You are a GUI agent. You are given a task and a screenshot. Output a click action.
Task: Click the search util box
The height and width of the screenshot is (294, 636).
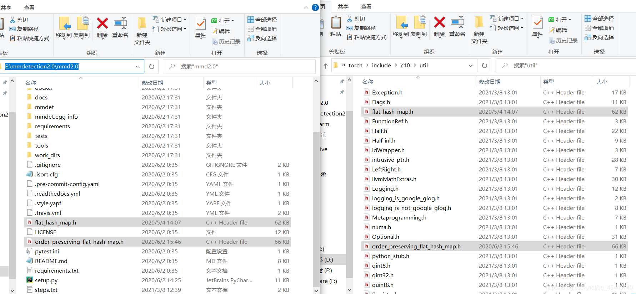pyautogui.click(x=566, y=66)
